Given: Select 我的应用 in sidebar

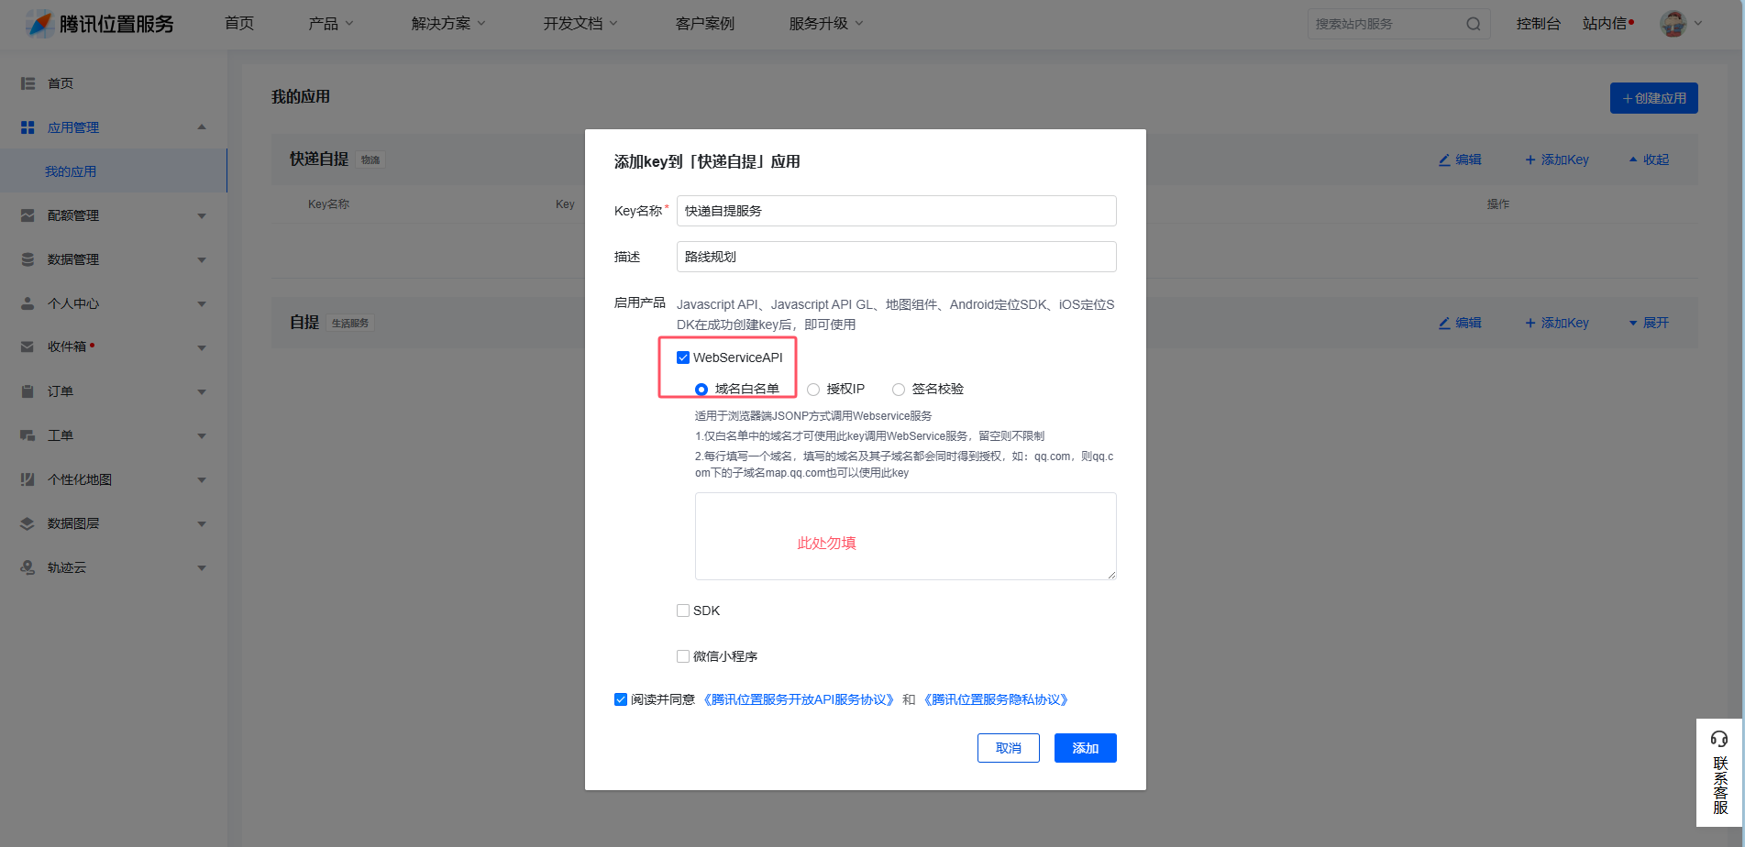Looking at the screenshot, I should [113, 171].
